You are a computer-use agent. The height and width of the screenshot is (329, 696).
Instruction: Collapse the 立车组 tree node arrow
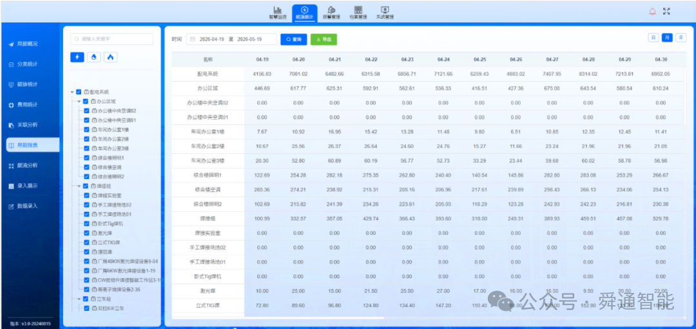[x=79, y=299]
